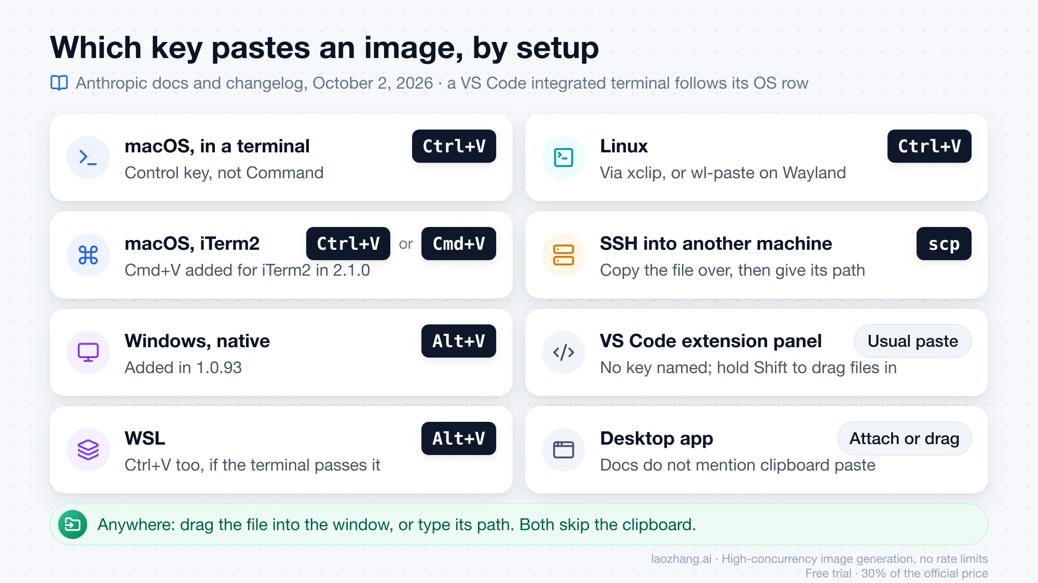The height and width of the screenshot is (583, 1038).
Task: Click the scp key badge
Action: click(944, 244)
